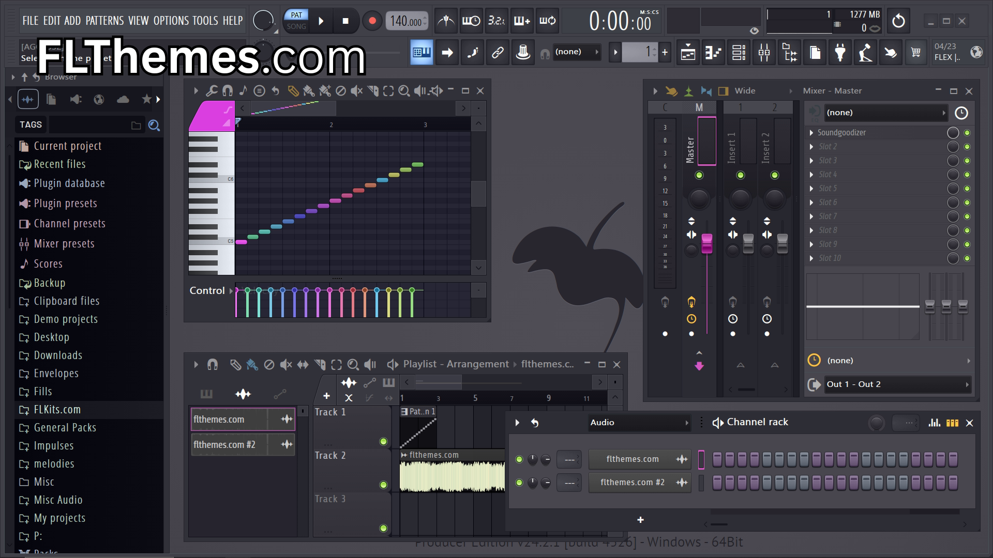This screenshot has width=993, height=558.
Task: Click the Master track volume fader
Action: pyautogui.click(x=706, y=243)
